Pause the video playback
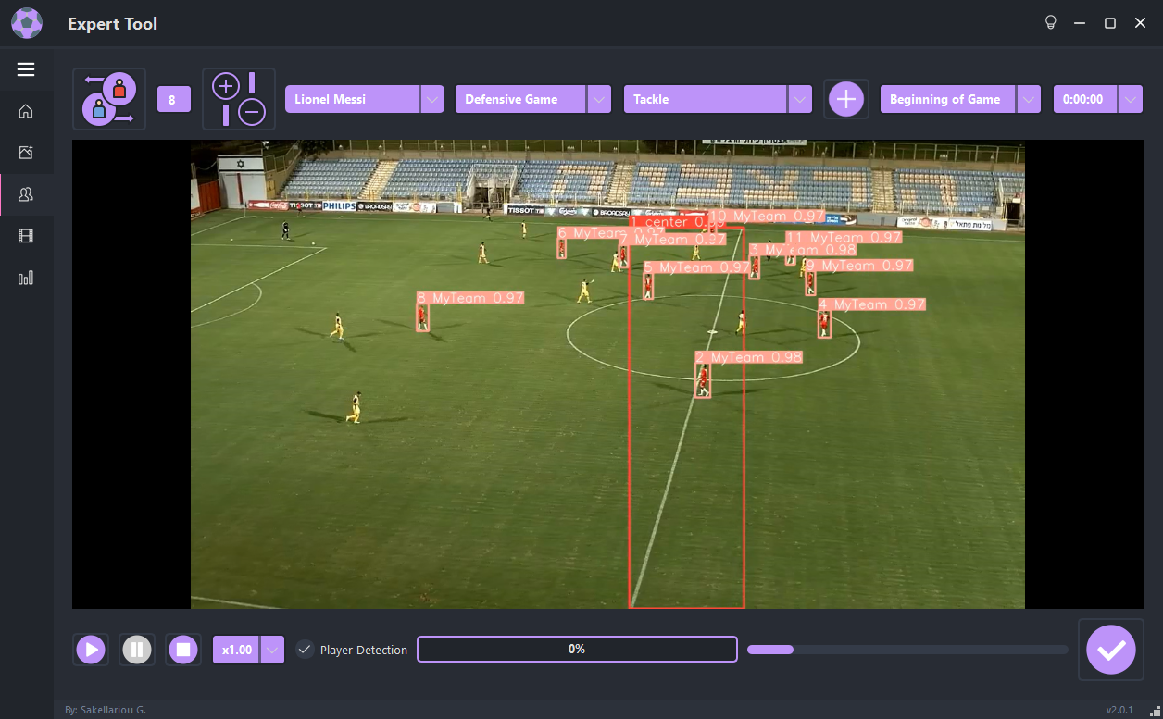 (x=136, y=650)
